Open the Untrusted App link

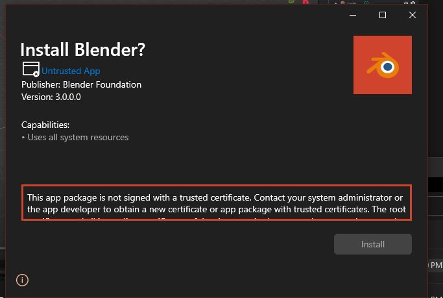pos(71,71)
